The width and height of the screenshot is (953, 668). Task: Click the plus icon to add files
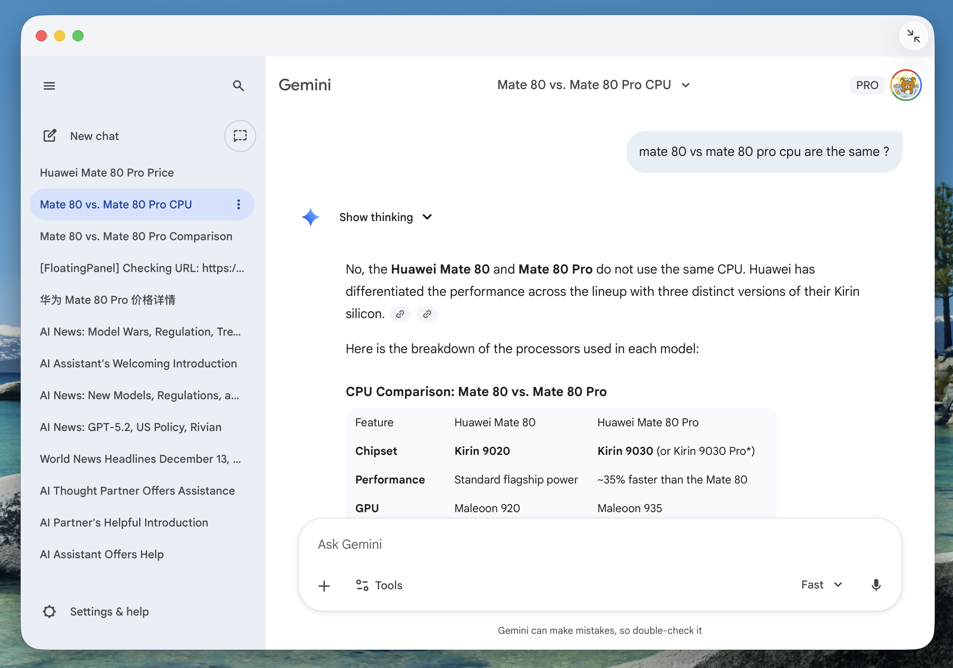click(x=324, y=585)
